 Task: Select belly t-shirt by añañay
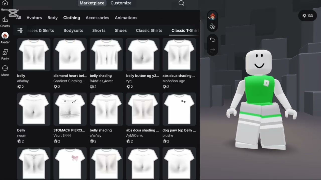tap(34, 54)
